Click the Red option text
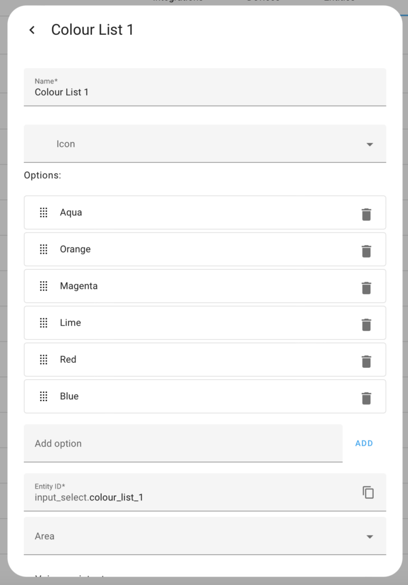Image resolution: width=408 pixels, height=585 pixels. click(x=68, y=359)
